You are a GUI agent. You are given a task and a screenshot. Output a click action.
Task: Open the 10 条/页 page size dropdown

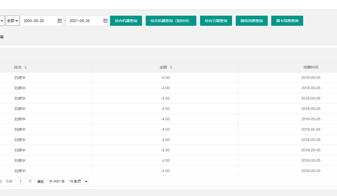[78, 181]
